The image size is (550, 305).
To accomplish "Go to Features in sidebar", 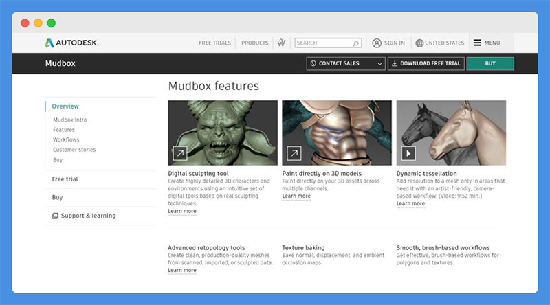I will [x=64, y=130].
